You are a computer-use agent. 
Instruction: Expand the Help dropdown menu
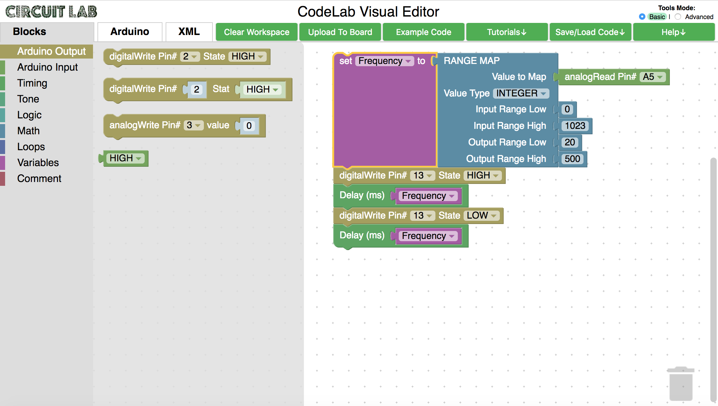pos(674,32)
